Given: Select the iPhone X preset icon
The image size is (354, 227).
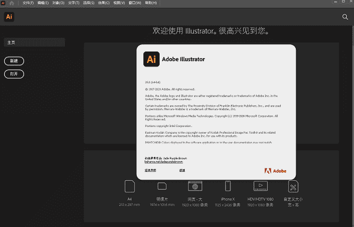Looking at the screenshot, I should 228,186.
